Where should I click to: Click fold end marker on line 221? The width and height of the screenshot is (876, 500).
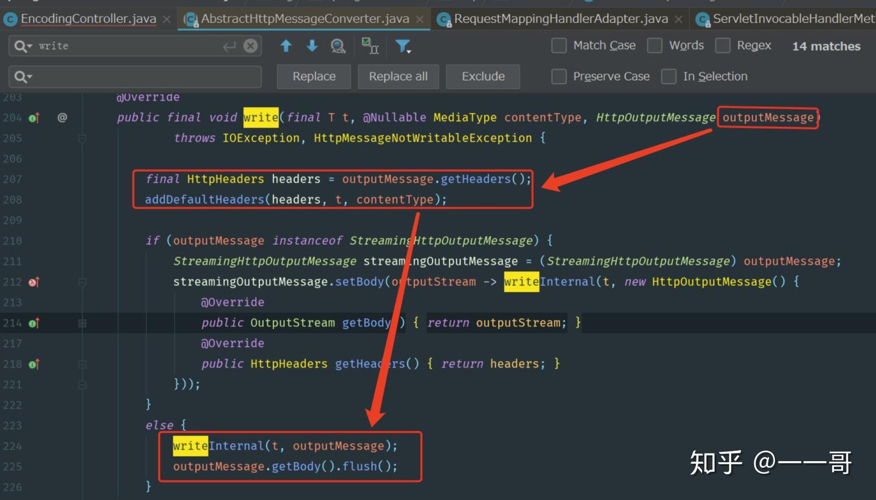point(82,385)
